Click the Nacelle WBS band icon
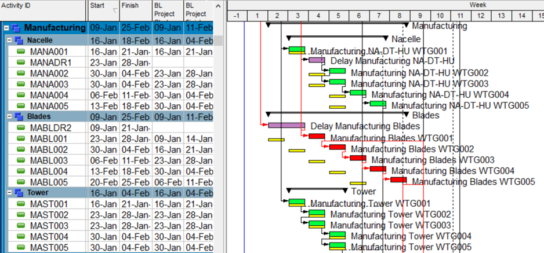Screen dimensions: 544x253 click(x=19, y=41)
